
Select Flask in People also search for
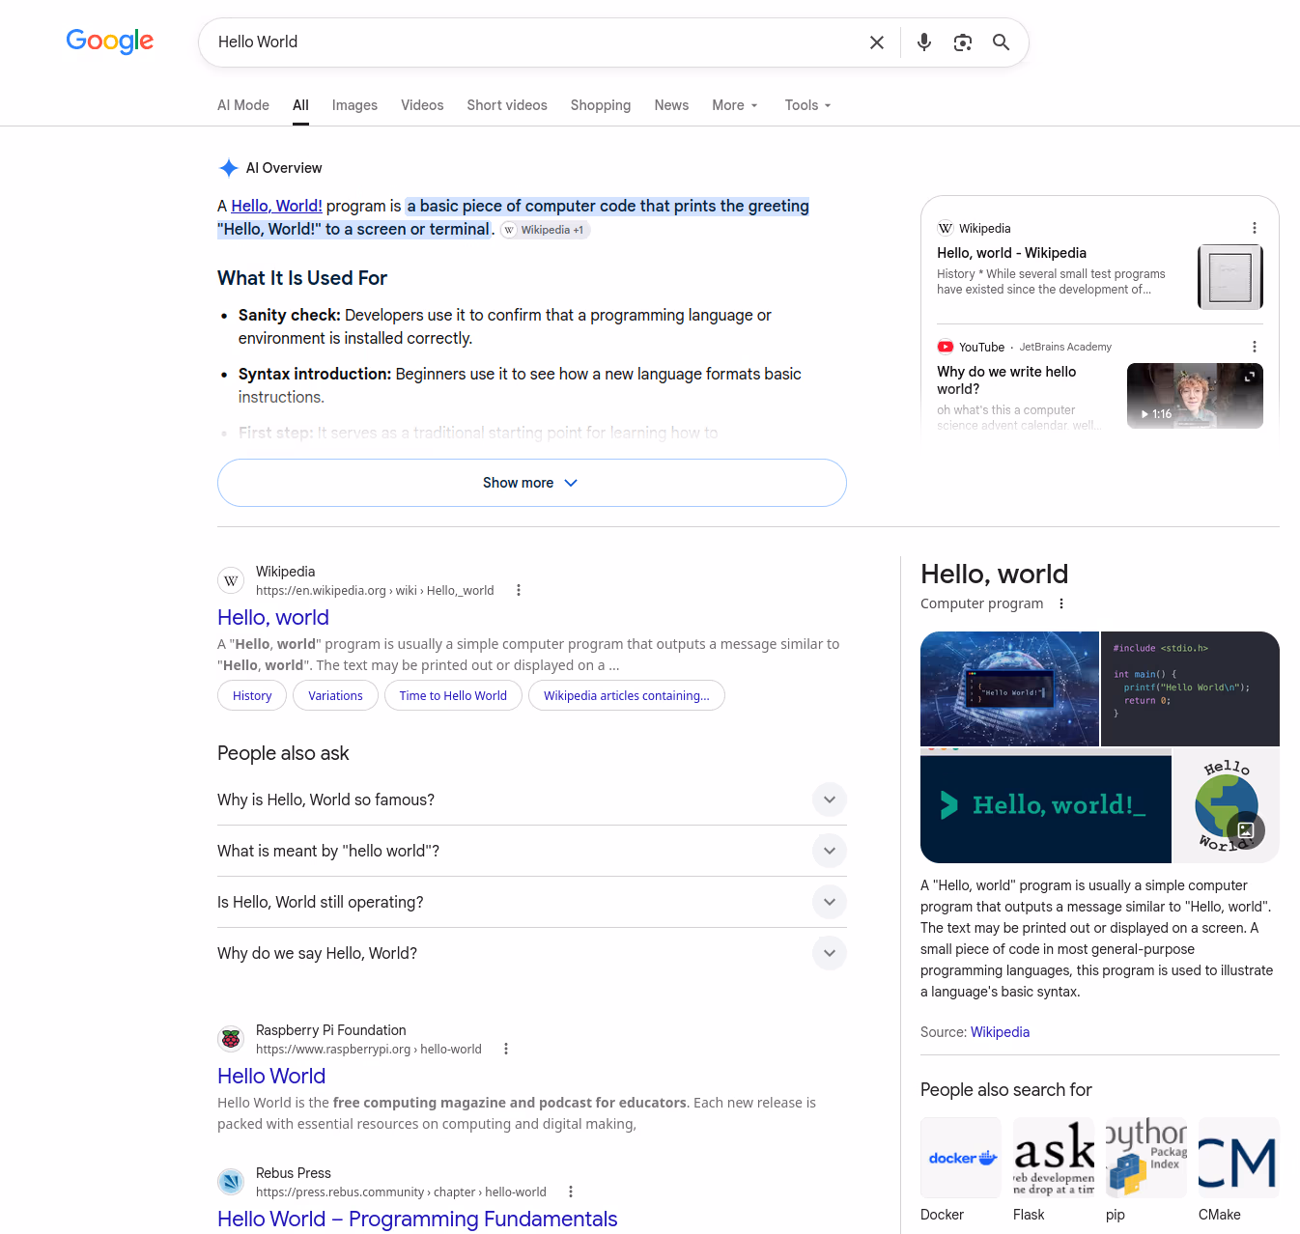click(x=1054, y=1170)
